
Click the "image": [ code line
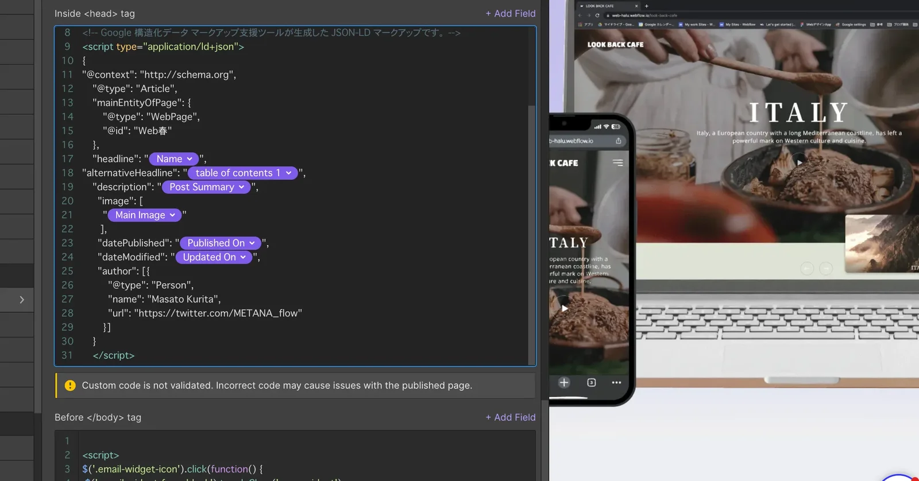click(120, 201)
